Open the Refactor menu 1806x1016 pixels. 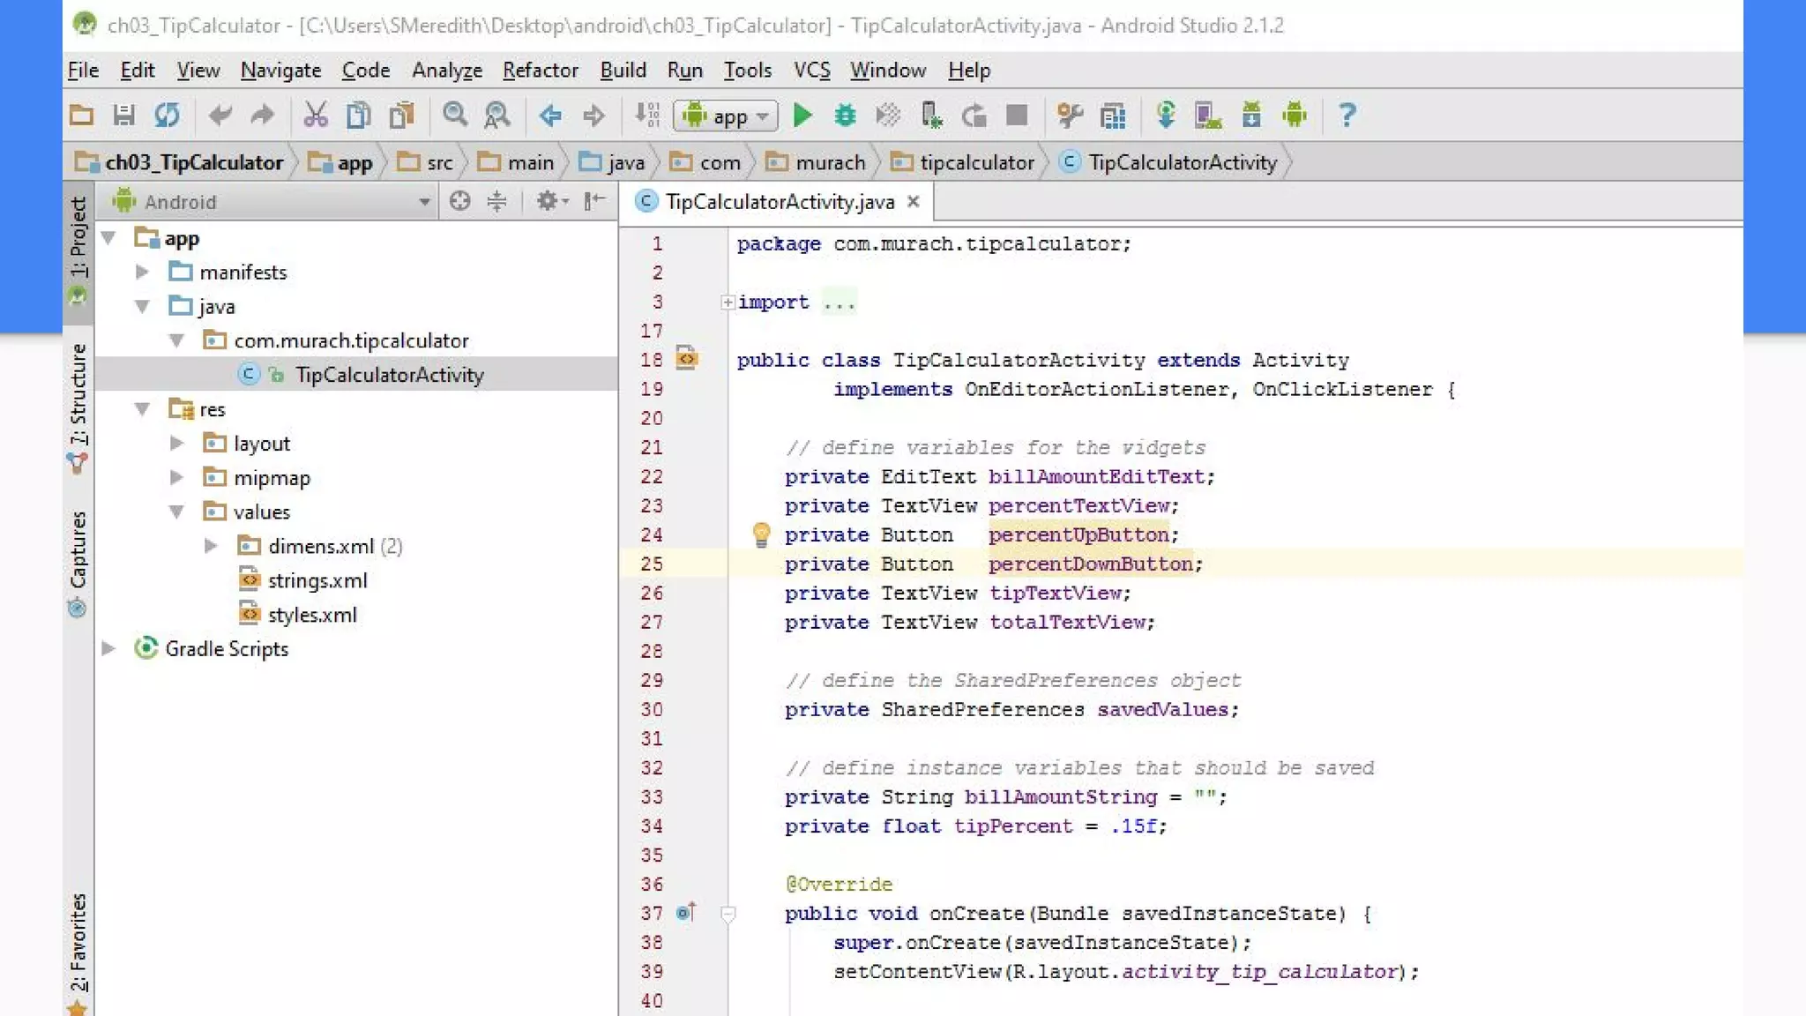point(540,71)
